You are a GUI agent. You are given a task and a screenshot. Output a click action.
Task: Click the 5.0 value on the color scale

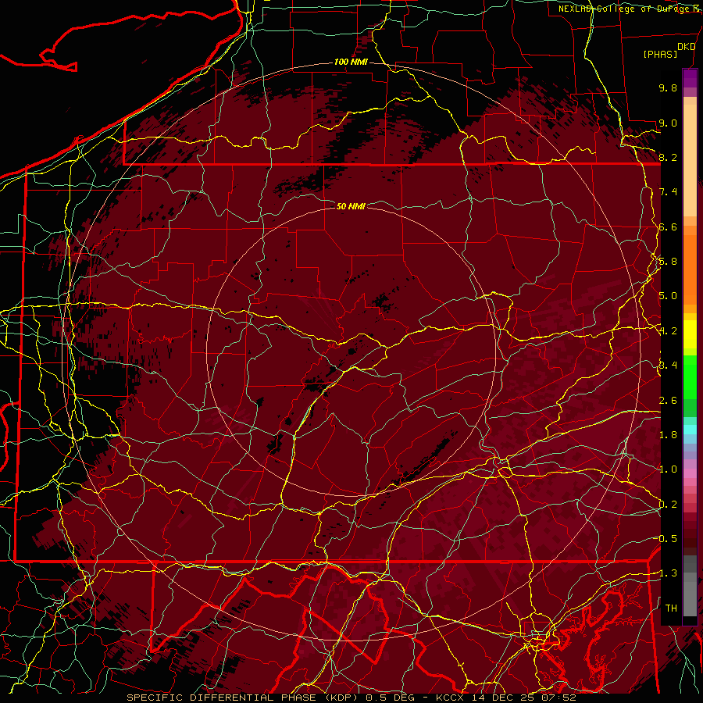tap(668, 296)
